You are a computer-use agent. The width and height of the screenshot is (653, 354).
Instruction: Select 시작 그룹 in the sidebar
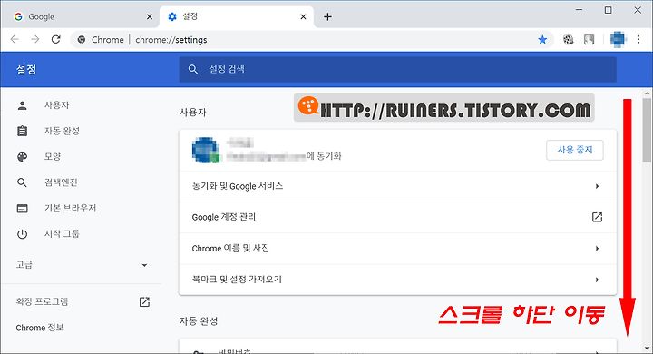62,234
